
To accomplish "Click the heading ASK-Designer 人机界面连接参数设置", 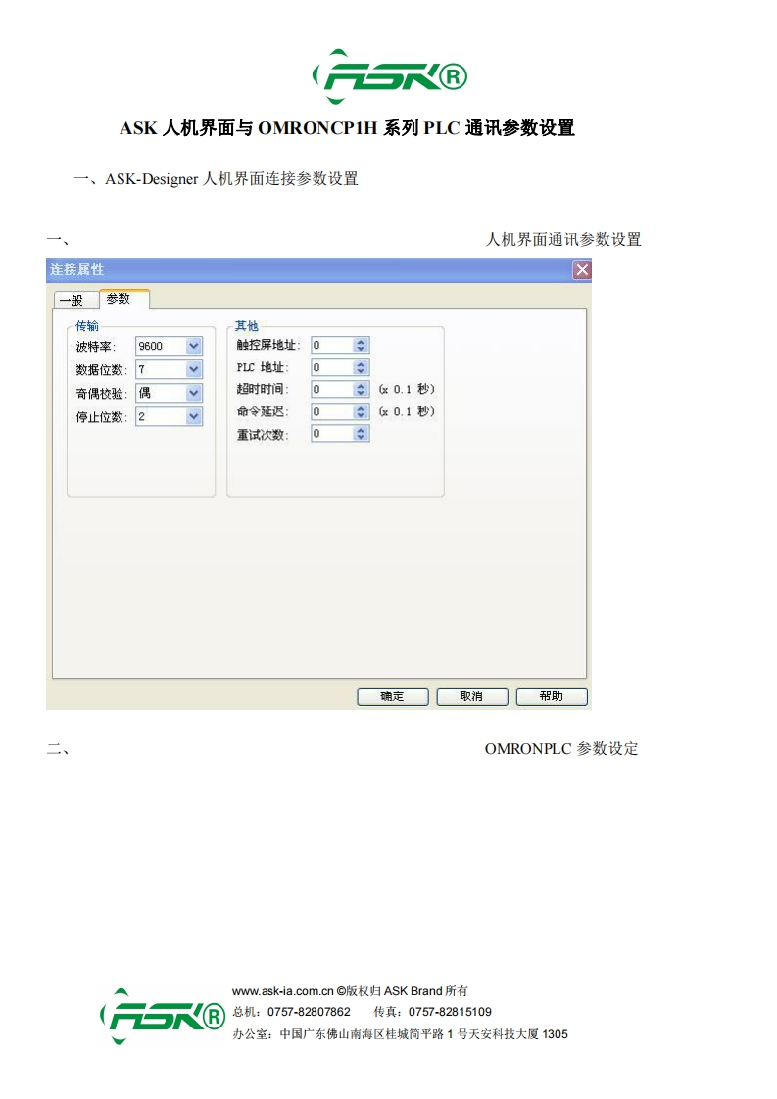I will [231, 179].
